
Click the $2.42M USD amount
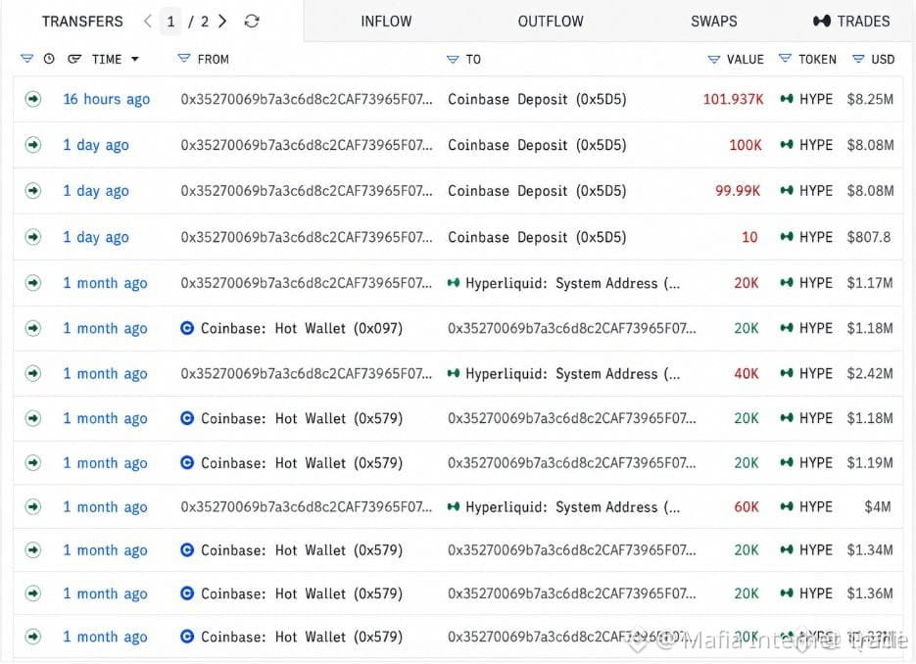(870, 374)
